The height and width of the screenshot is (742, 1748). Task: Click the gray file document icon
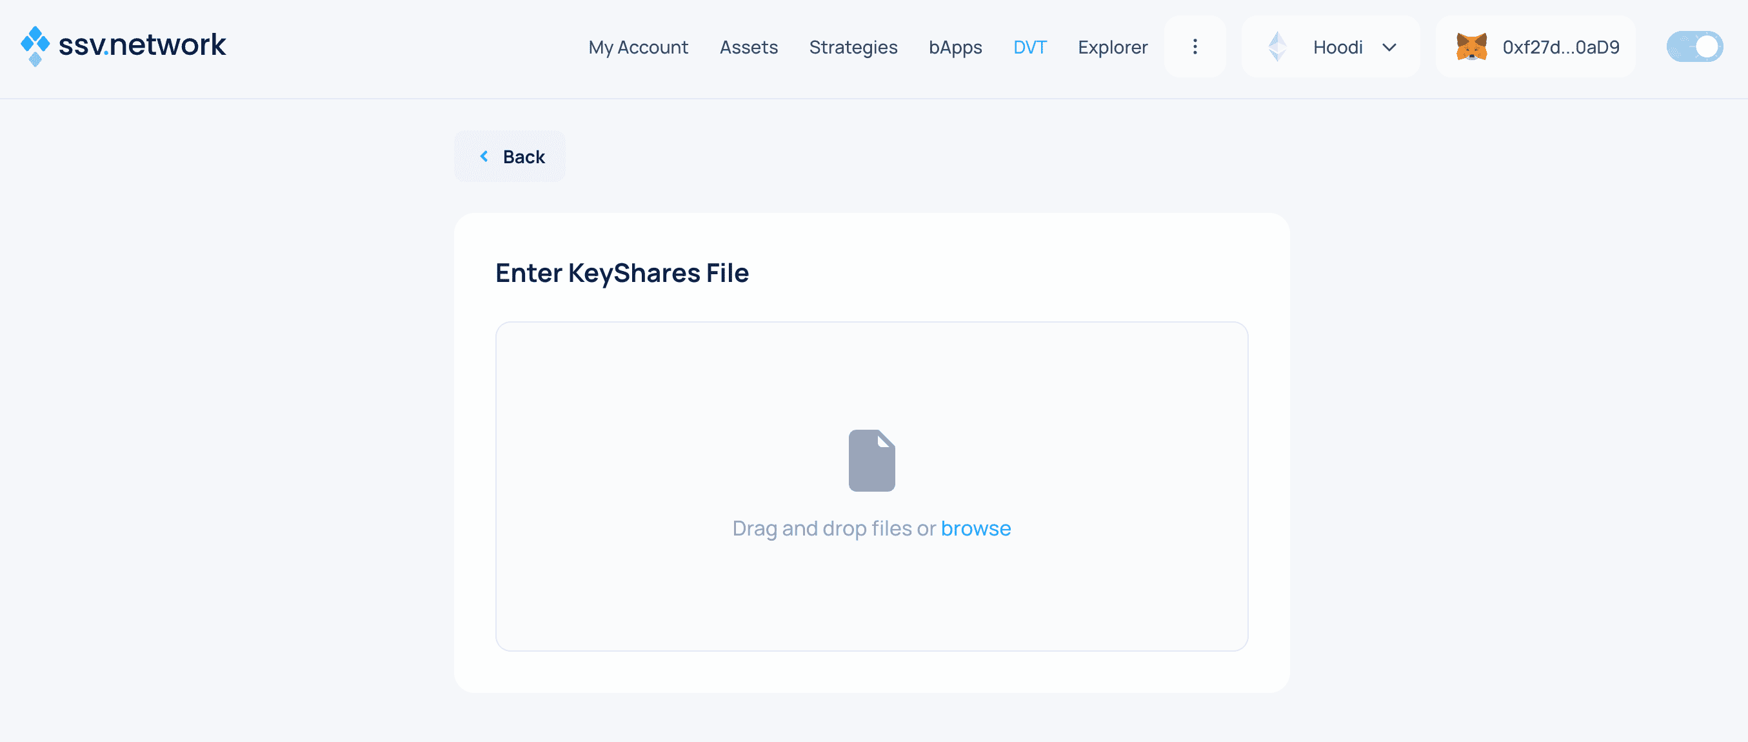pos(871,460)
